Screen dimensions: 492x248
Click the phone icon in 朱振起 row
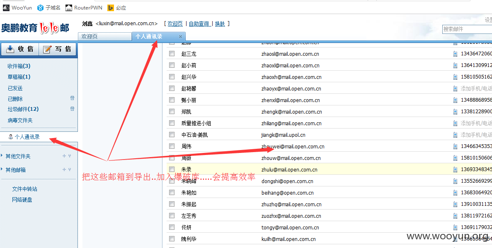click(455, 204)
